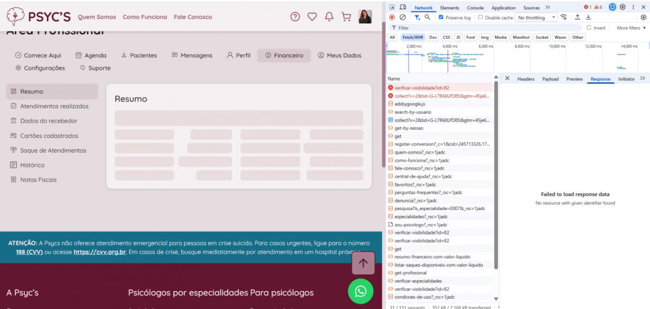The height and width of the screenshot is (309, 650).
Task: Open the DevTools settings gear
Action: pyautogui.click(x=623, y=8)
